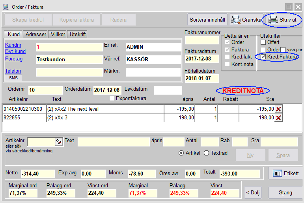This screenshot has height=203, width=304.
Task: Maximize the Order / Faktura window
Action: point(289,7)
